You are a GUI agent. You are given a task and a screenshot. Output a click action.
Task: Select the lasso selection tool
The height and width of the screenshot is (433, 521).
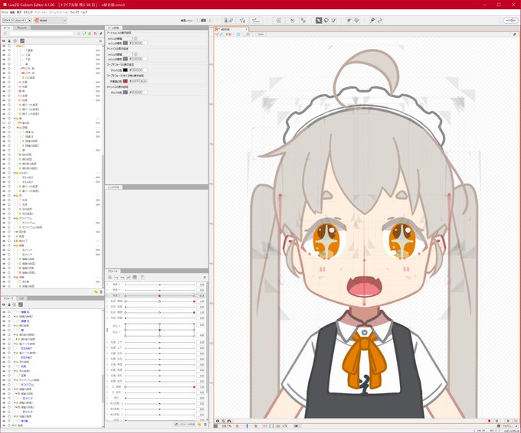coord(326,20)
